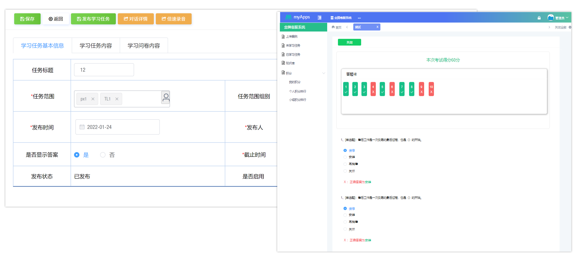This screenshot has width=582, height=262.
Task: Switch to 学习问卷内容 tab
Action: pos(144,45)
